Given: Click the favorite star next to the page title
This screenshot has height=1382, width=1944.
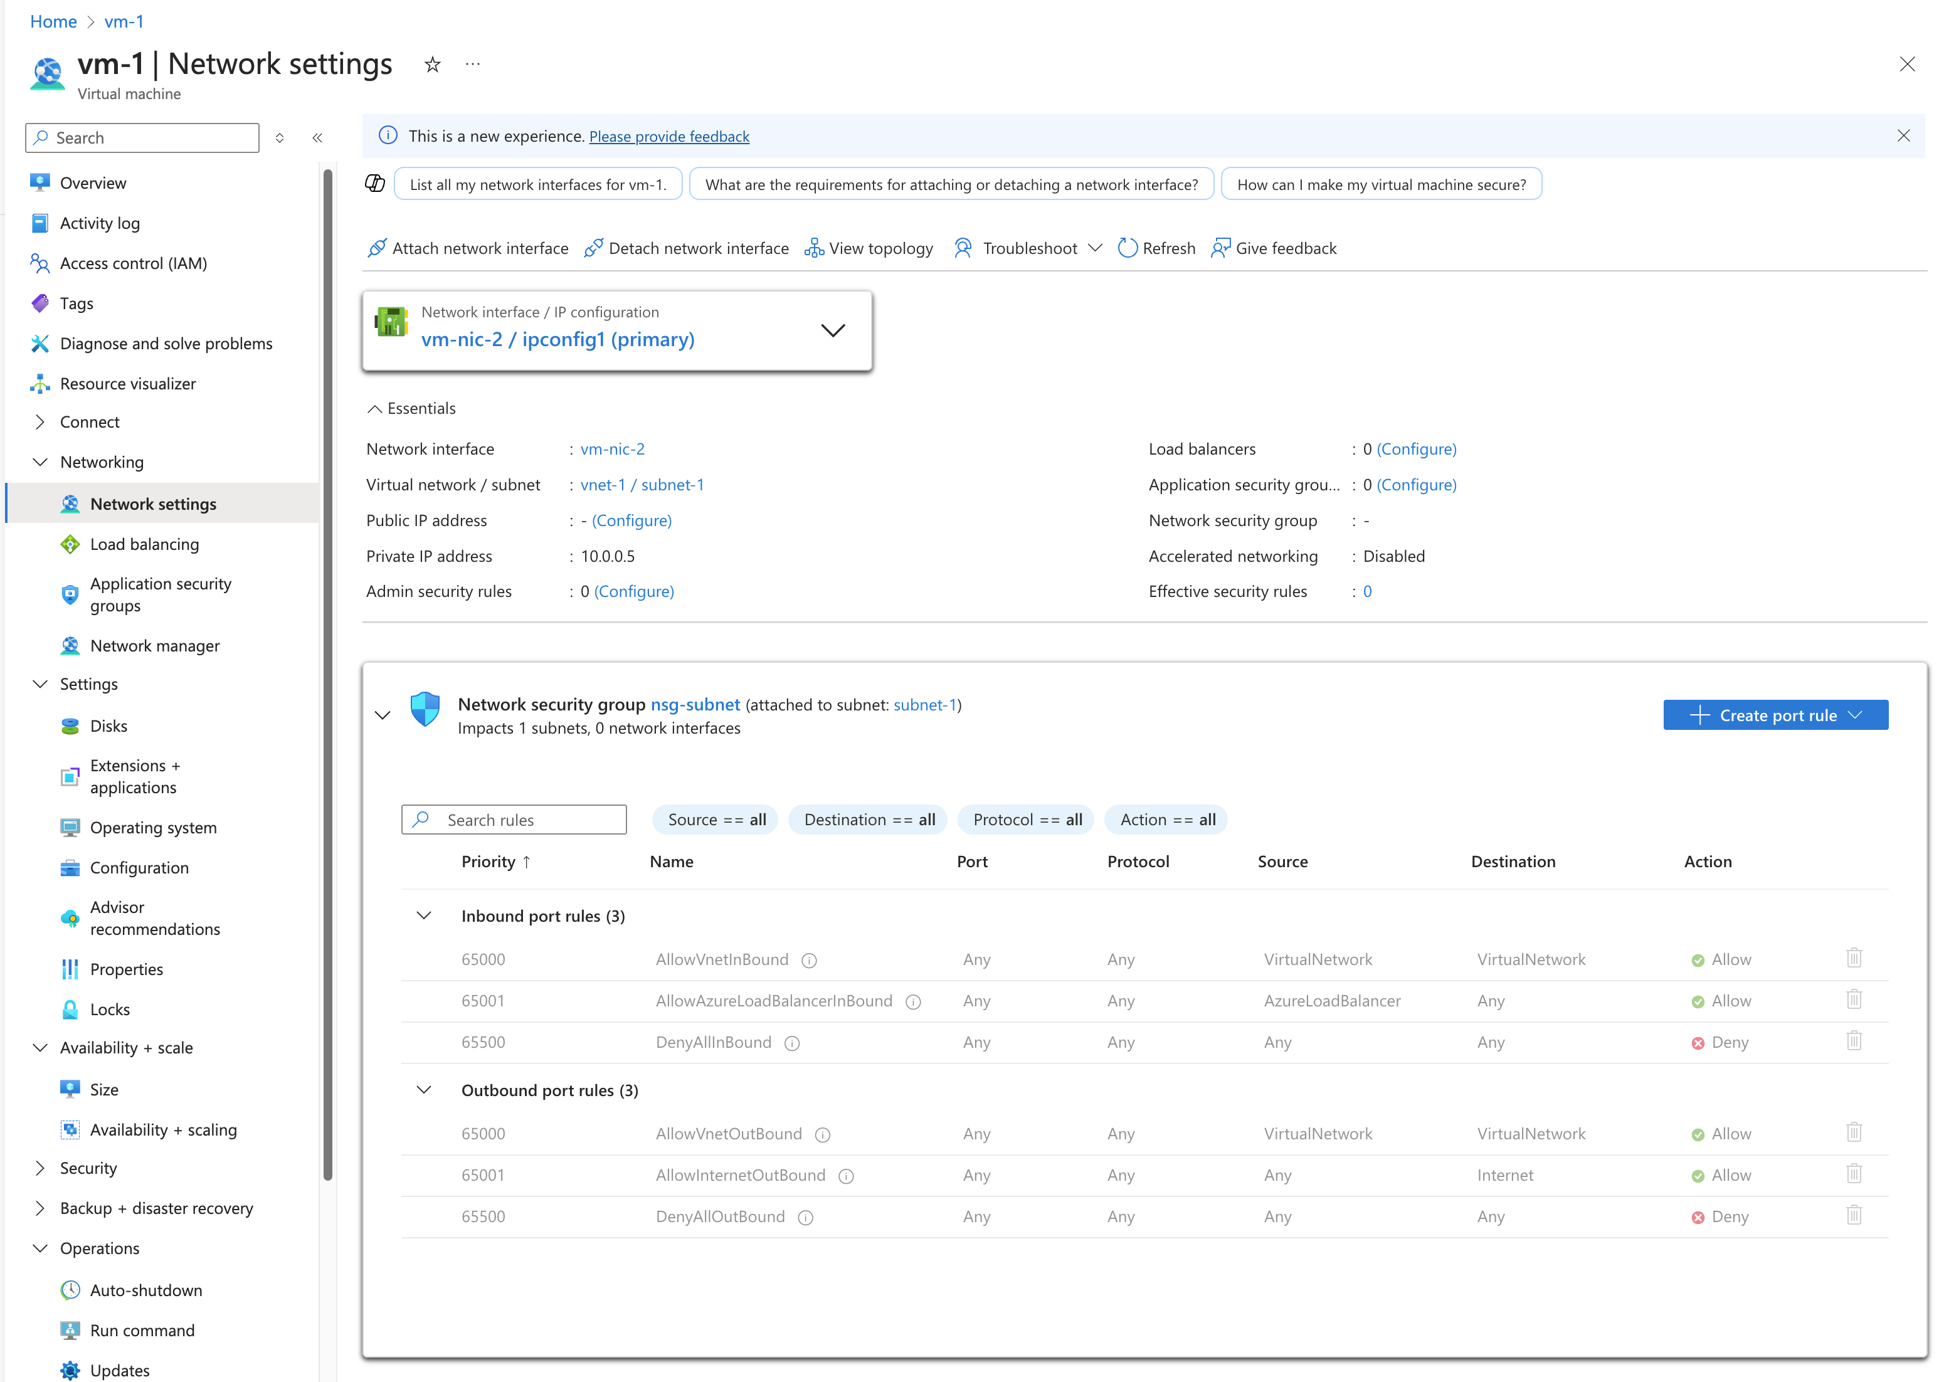Looking at the screenshot, I should (x=432, y=64).
